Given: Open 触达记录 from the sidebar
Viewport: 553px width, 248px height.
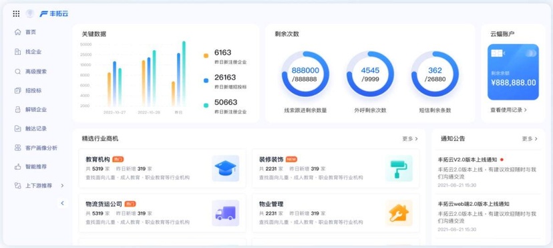Looking at the screenshot, I should tap(35, 129).
